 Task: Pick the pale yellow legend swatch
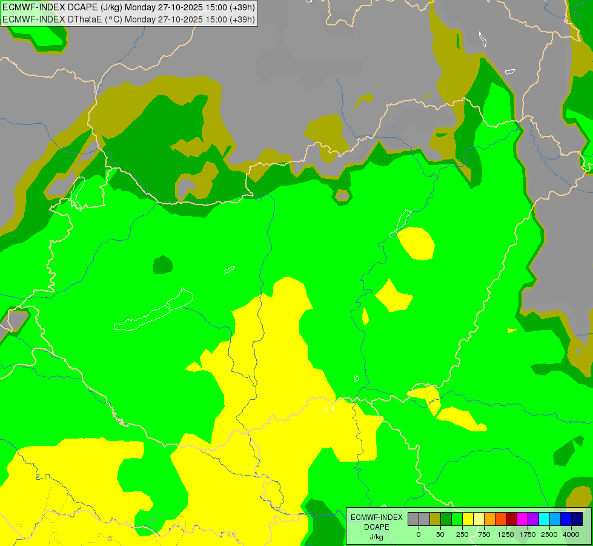479,519
